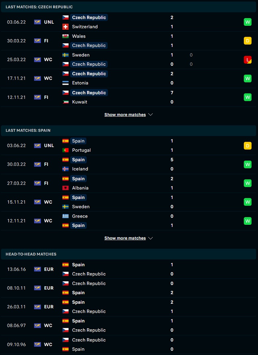Click the Switzerland flag icon

(x=65, y=27)
